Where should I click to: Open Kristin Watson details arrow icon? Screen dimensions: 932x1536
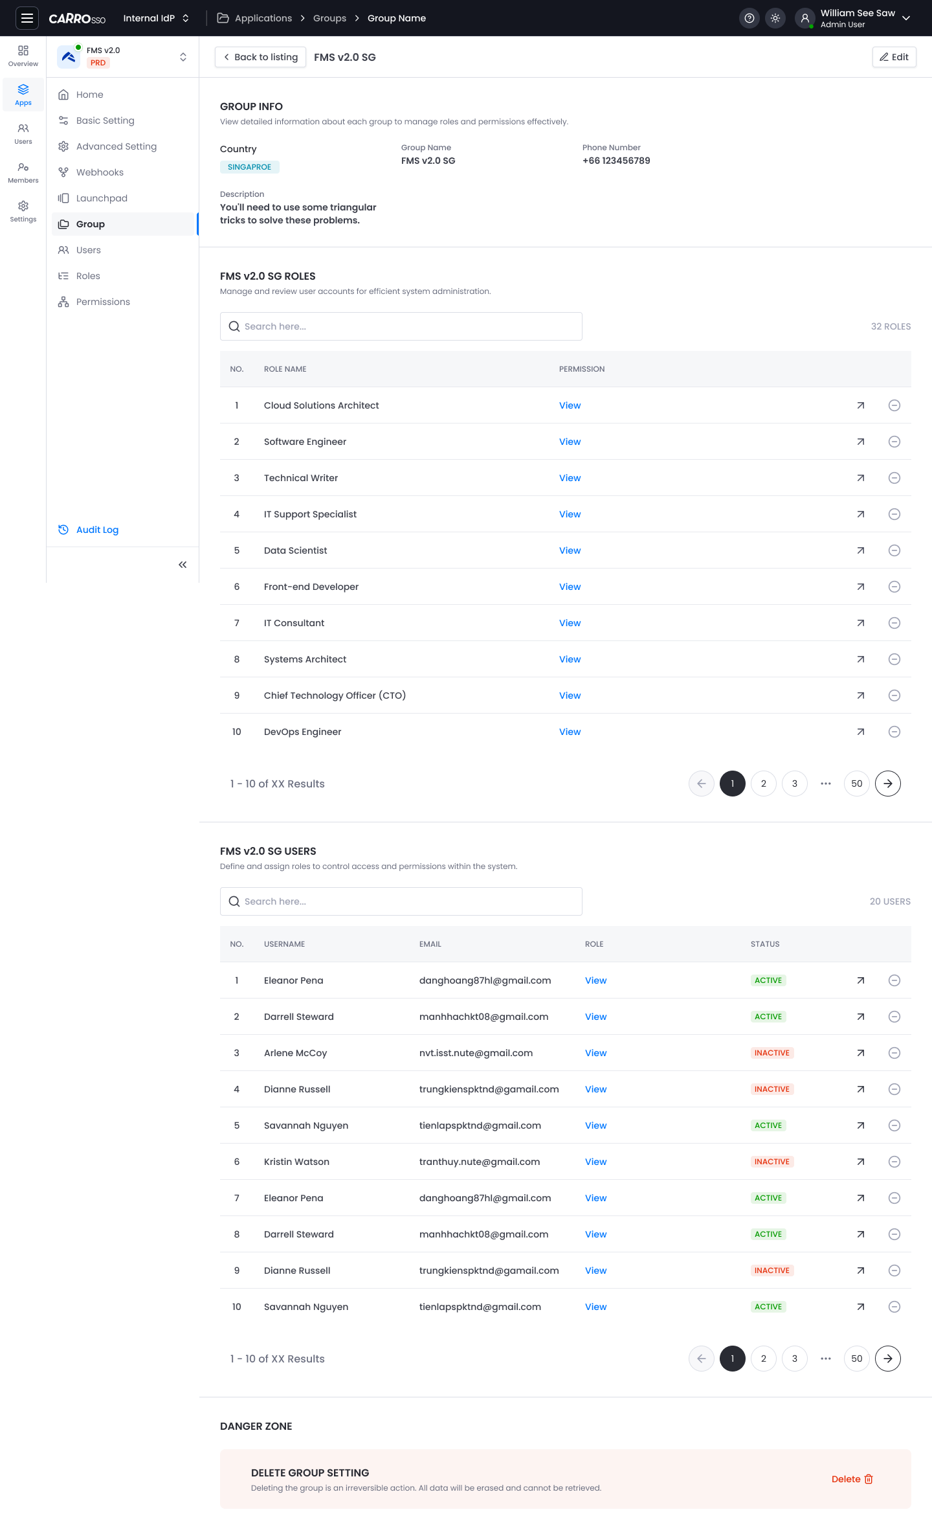pos(860,1162)
